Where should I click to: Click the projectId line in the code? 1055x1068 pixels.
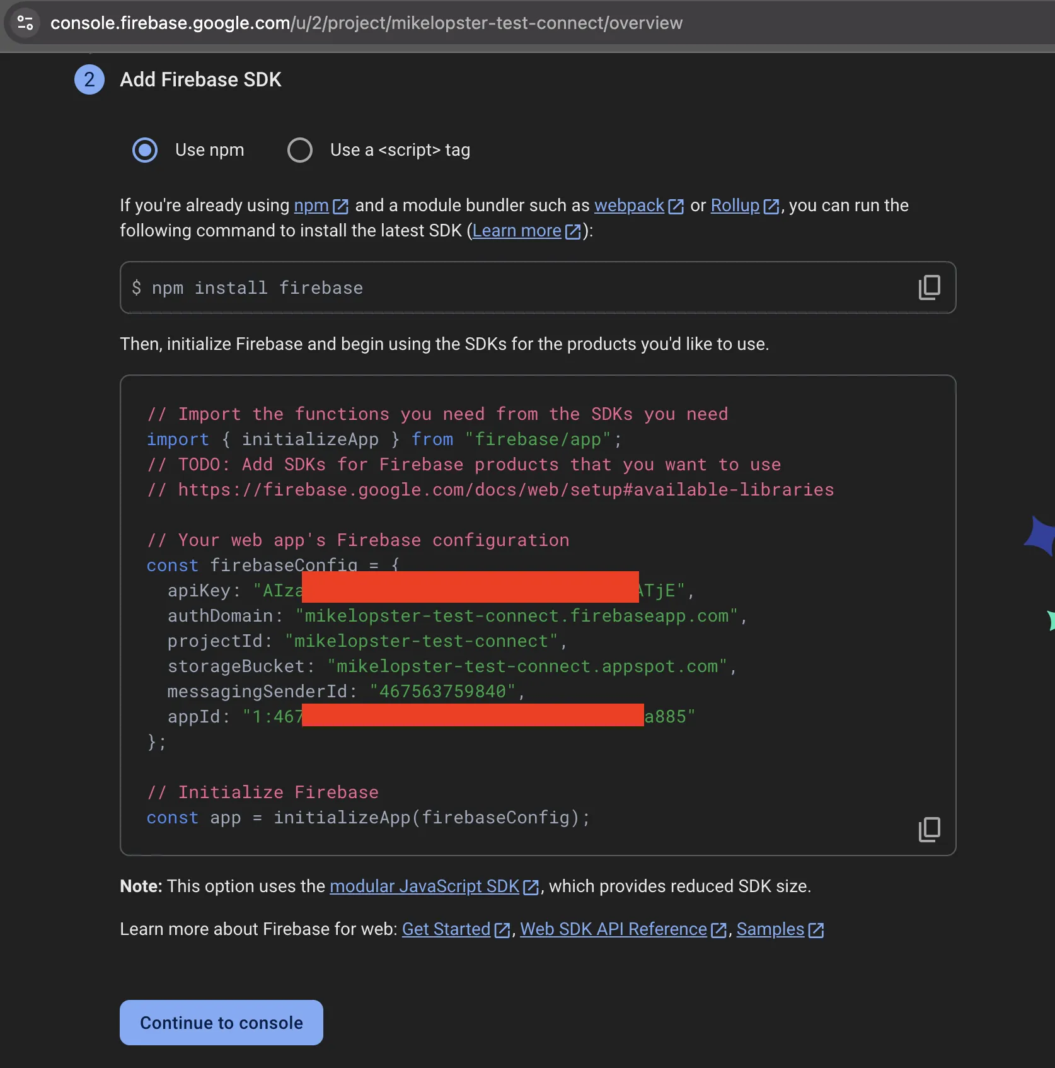[367, 641]
